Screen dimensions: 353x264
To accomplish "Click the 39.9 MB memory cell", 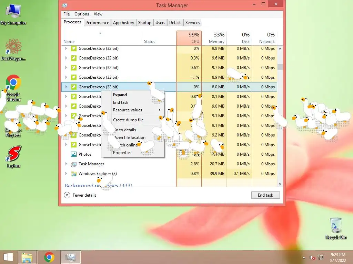I will pyautogui.click(x=214, y=174).
